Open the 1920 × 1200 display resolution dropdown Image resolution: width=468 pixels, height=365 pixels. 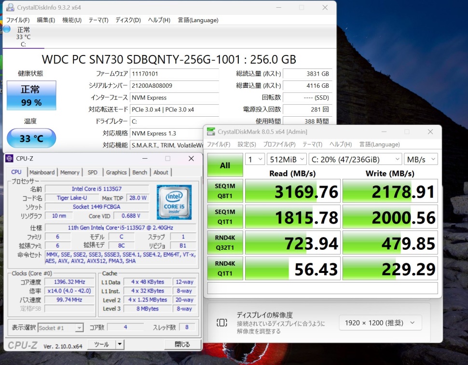click(380, 323)
